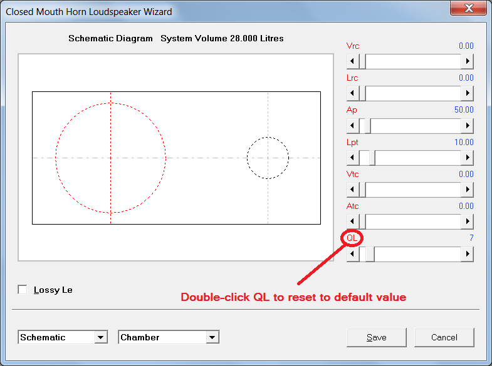This screenshot has height=366, width=492.
Task: Click the Lpt slider thumb
Action: point(372,158)
